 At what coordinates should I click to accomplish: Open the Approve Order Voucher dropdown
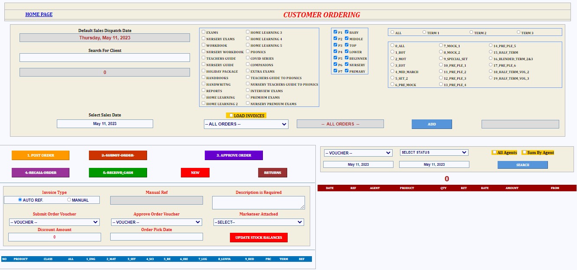pyautogui.click(x=157, y=222)
